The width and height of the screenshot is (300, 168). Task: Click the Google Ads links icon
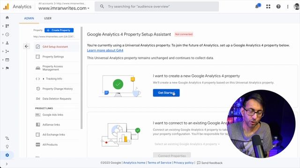[38, 115]
